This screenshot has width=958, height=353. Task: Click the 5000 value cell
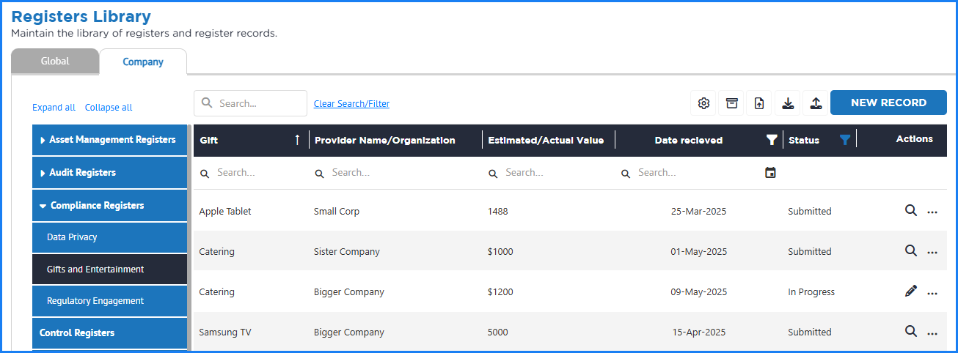coord(498,332)
